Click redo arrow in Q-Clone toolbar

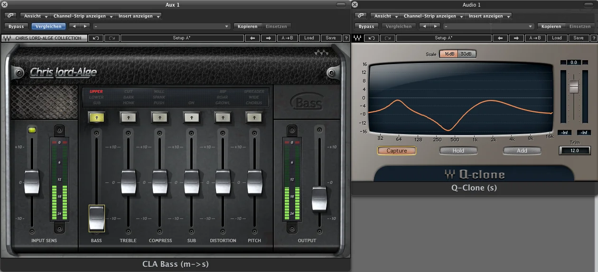pos(388,38)
